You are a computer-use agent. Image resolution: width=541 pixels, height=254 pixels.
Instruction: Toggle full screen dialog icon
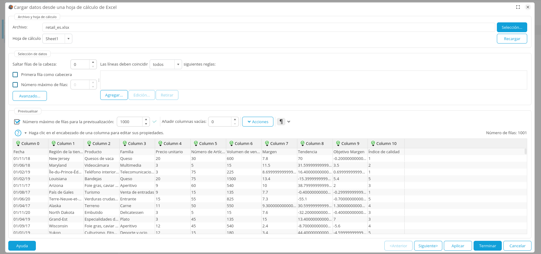(518, 7)
